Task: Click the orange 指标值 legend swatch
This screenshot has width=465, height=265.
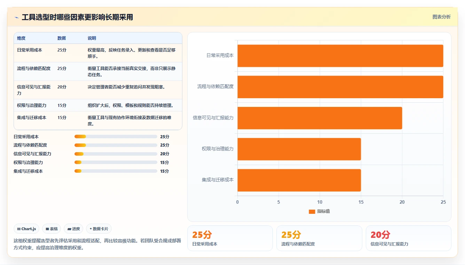Action: pyautogui.click(x=312, y=212)
